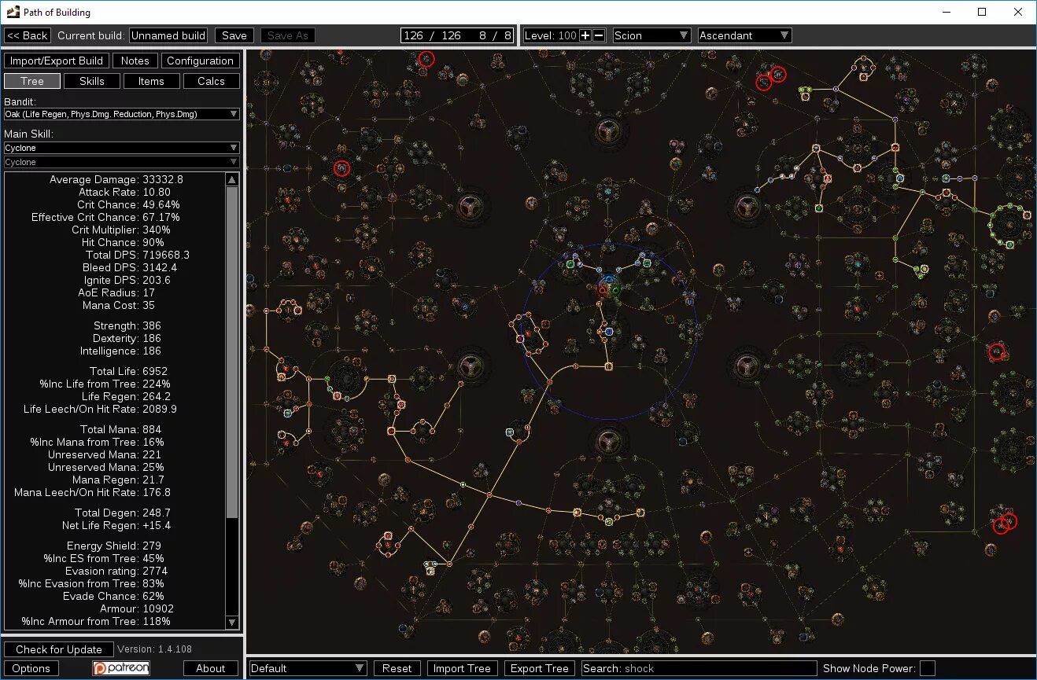This screenshot has width=1037, height=680.
Task: Click the Armour: 10902 stat
Action: (x=137, y=608)
